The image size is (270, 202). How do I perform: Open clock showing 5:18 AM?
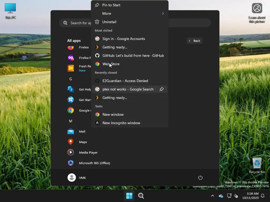[x=250, y=196]
